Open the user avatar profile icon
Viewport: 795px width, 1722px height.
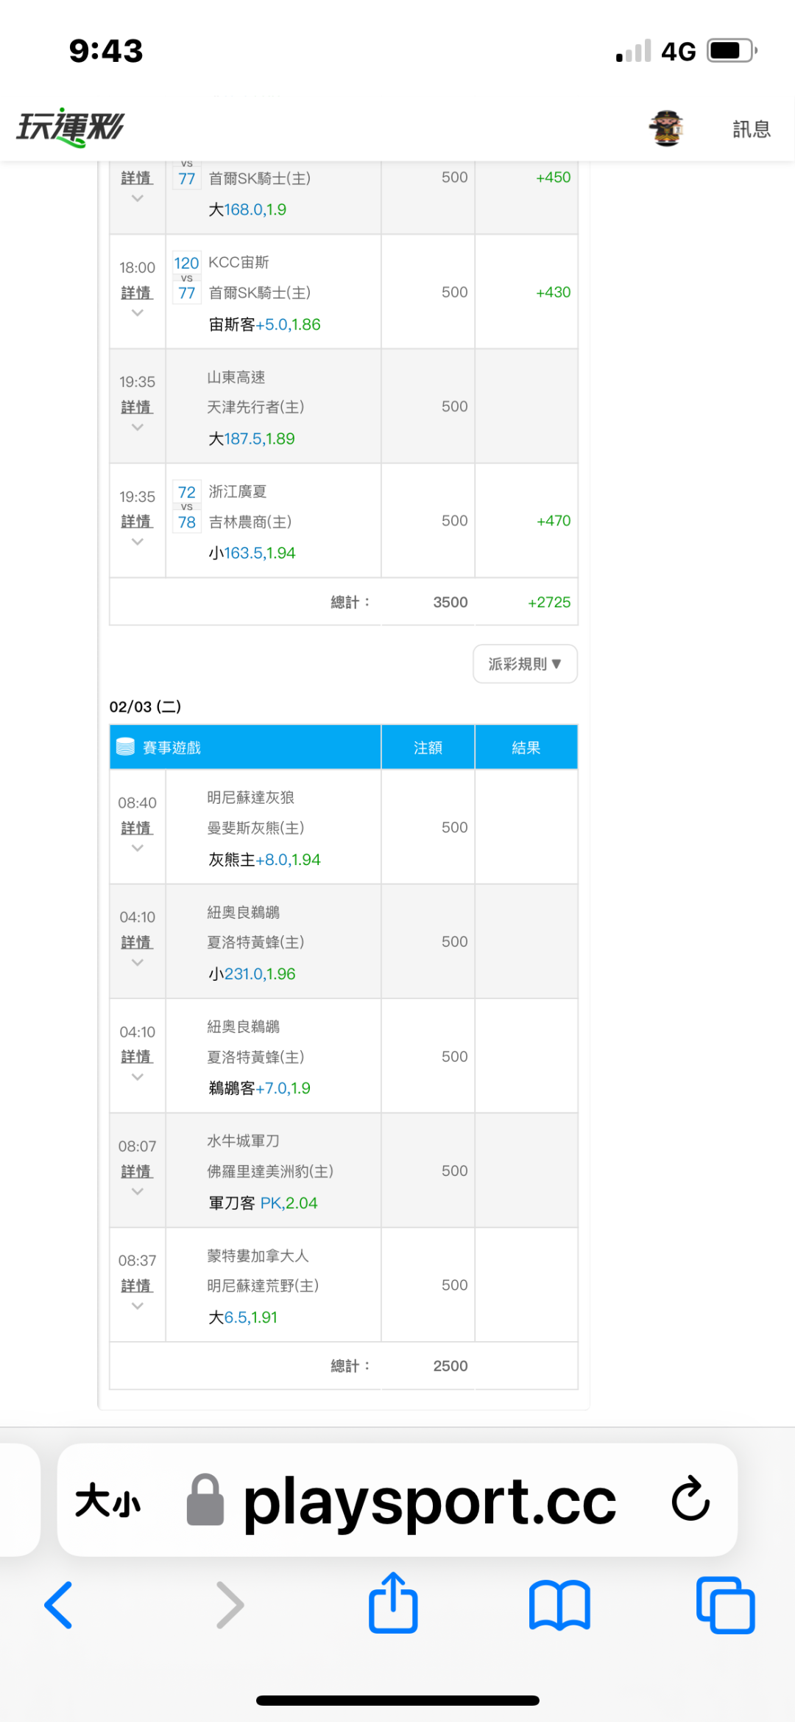click(666, 128)
